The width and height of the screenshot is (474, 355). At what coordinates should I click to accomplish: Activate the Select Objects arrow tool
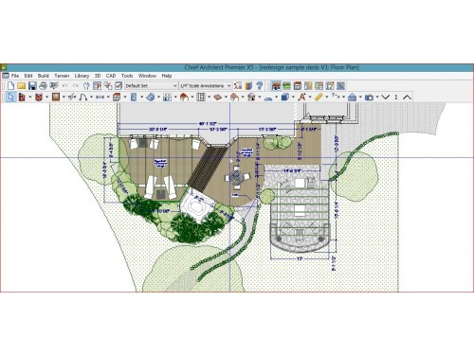click(x=10, y=97)
